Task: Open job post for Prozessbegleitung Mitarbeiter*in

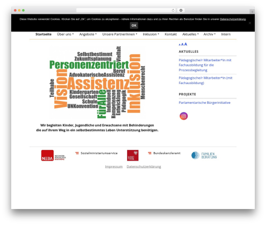Action: 205,65
